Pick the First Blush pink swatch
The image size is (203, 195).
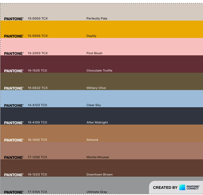click(x=102, y=47)
